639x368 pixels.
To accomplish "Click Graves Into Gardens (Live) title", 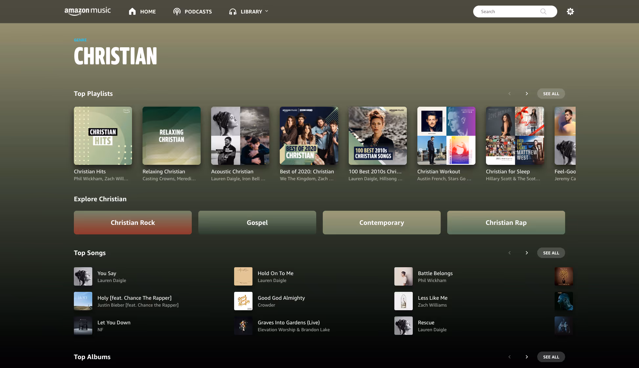I will coord(289,322).
